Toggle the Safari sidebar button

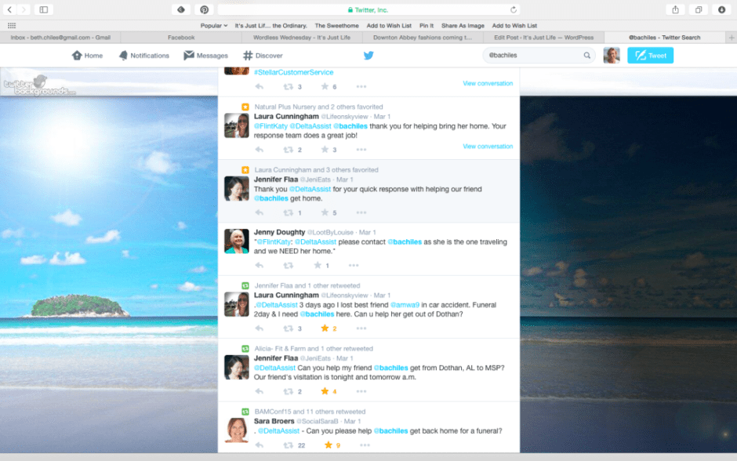(44, 9)
